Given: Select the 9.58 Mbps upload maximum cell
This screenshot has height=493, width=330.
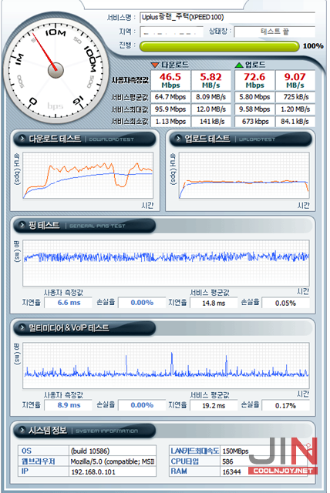Looking at the screenshot, I should tap(254, 109).
